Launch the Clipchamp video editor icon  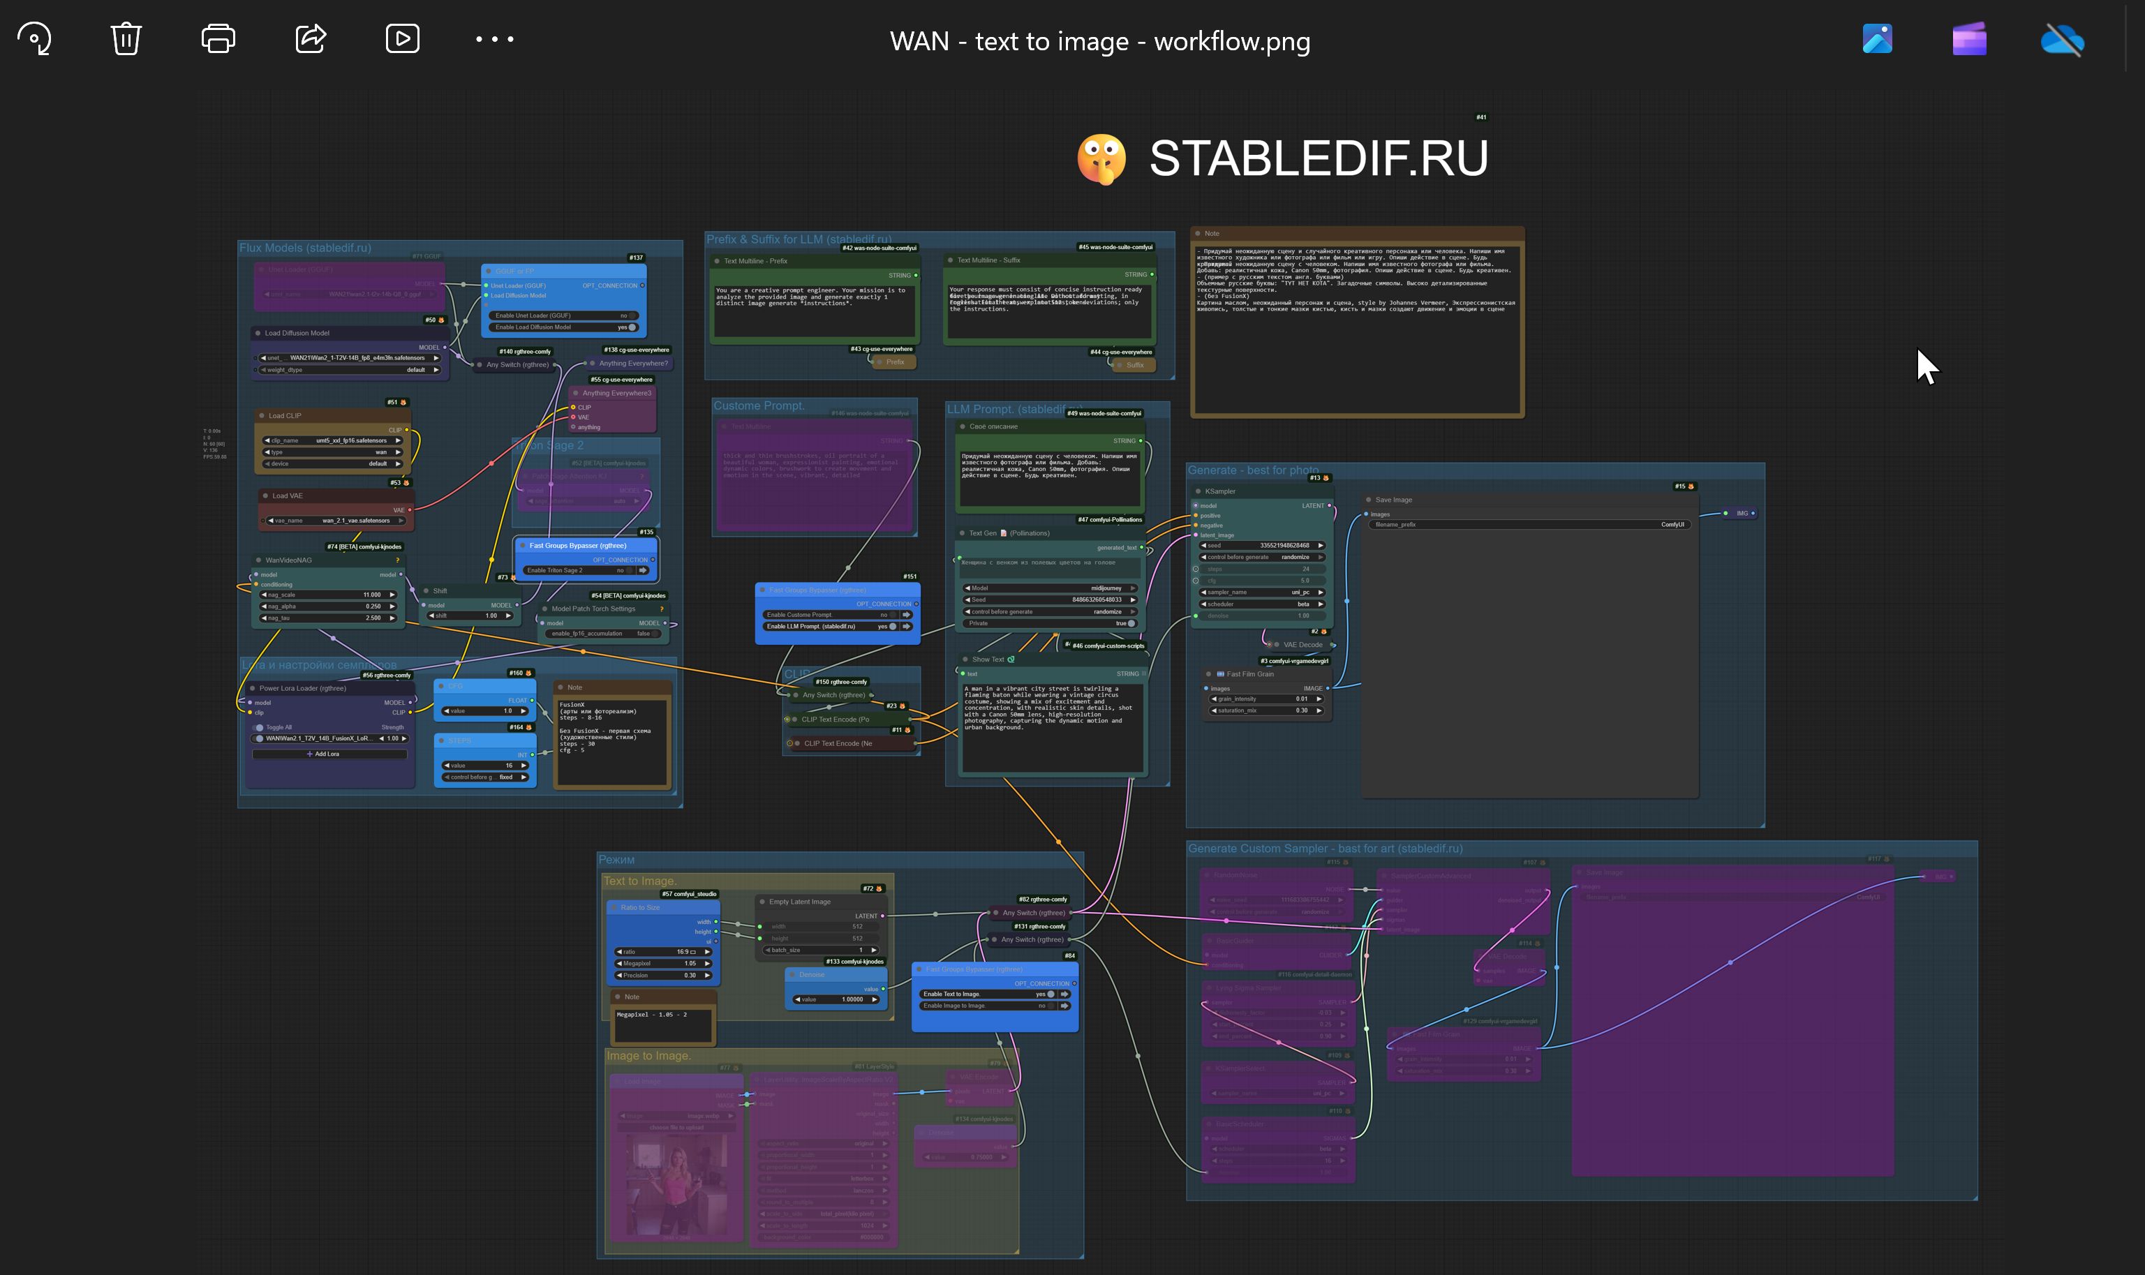(1969, 38)
